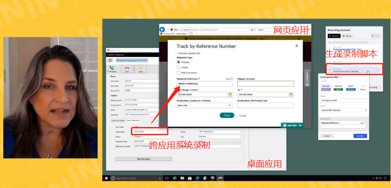
Task: Open options for the trkShipmentRef step
Action: [x=378, y=71]
